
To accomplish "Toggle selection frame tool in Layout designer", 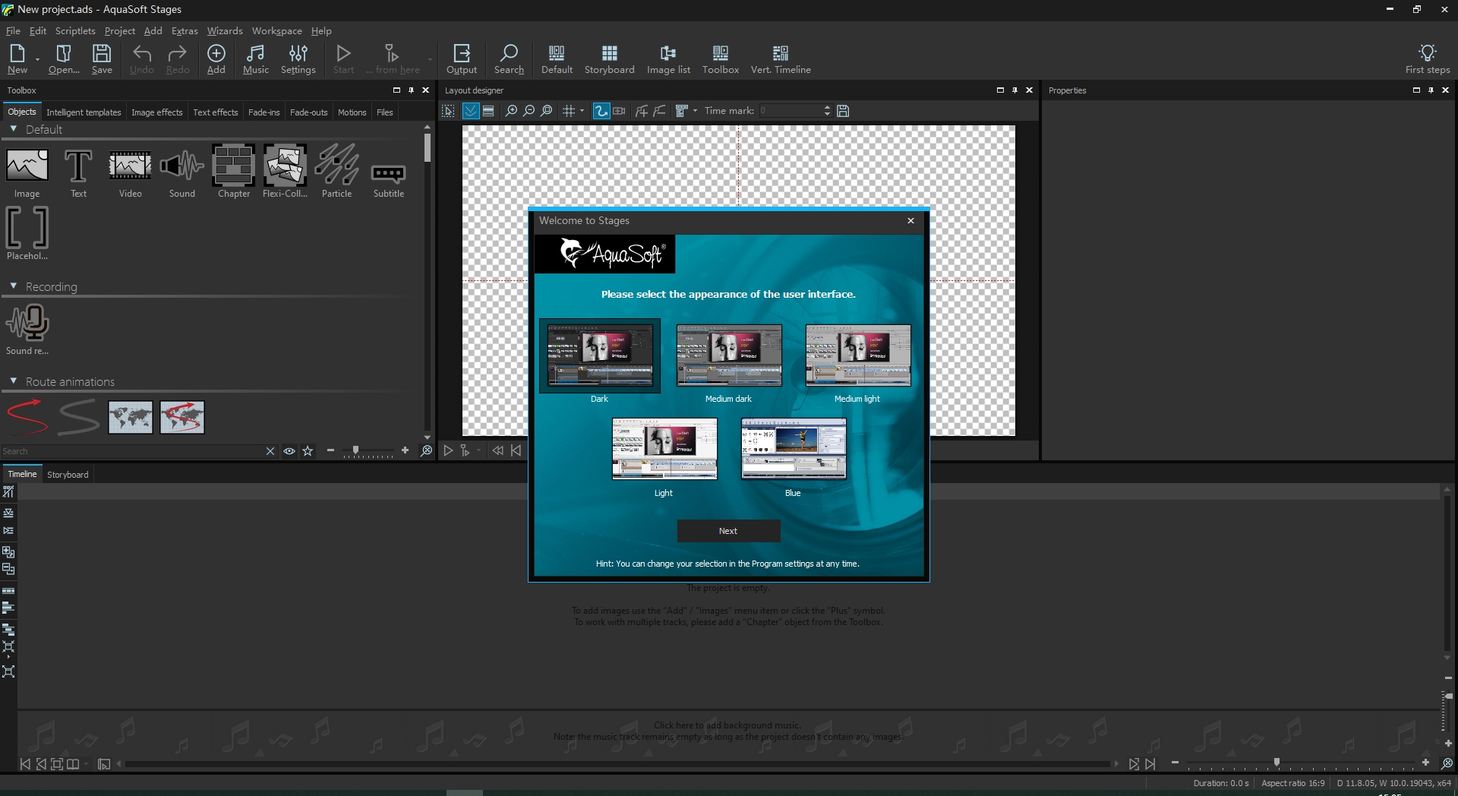I will [449, 111].
